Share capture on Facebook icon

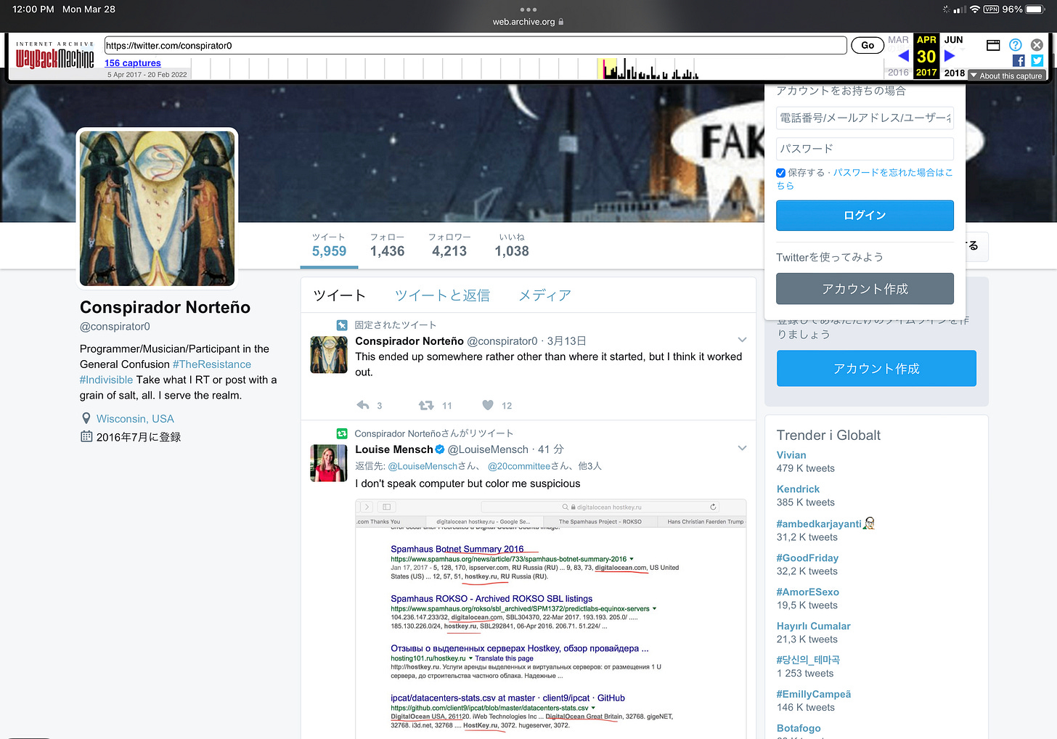coord(1019,61)
